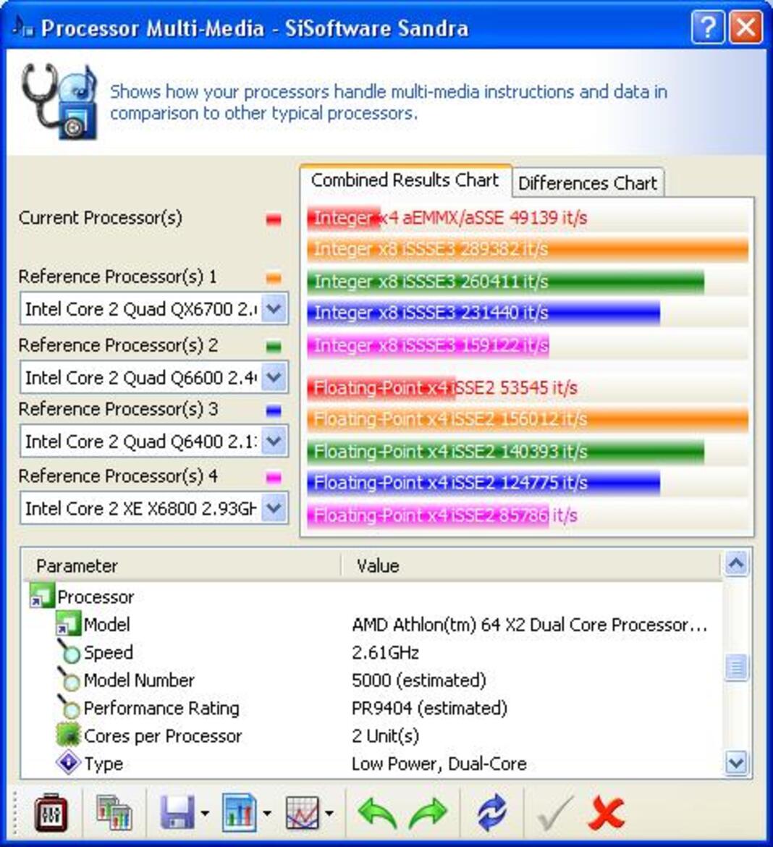Click the Type row blue diamond icon

coord(68,763)
